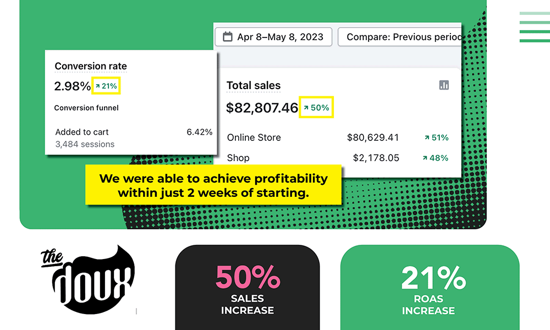
Task: Select the Online Store sales row
Action: [337, 137]
